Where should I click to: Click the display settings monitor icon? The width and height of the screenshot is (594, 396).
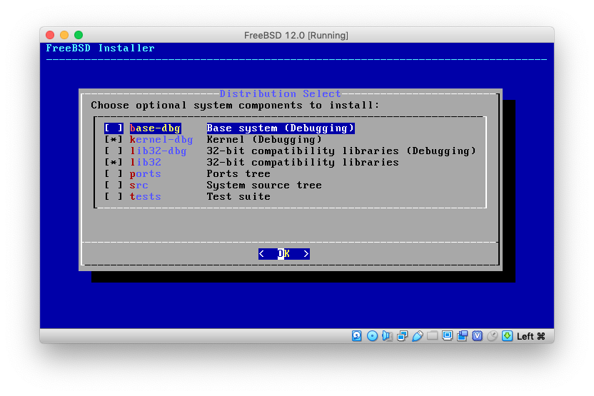(448, 336)
